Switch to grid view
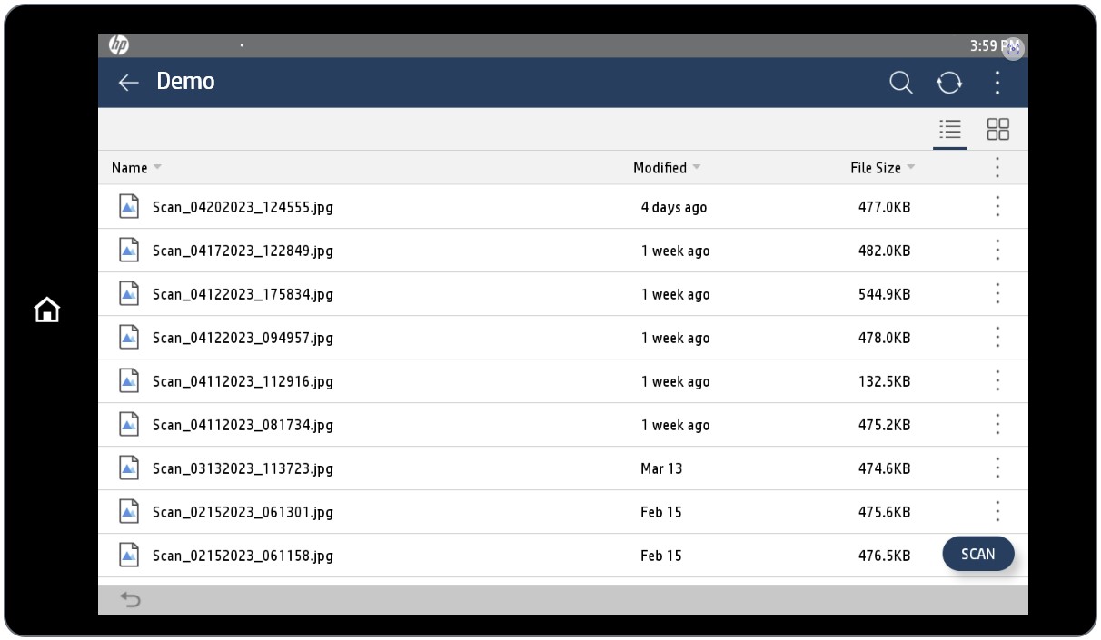 click(x=997, y=130)
